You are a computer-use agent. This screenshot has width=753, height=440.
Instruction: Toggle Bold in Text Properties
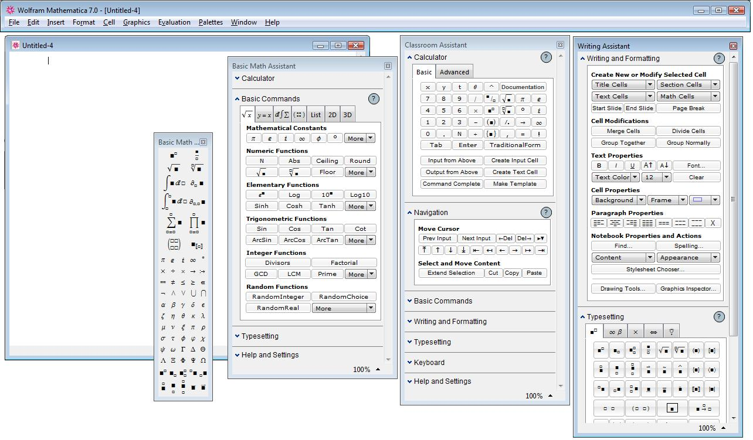599,166
